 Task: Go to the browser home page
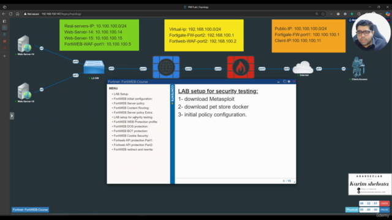coord(18,14)
